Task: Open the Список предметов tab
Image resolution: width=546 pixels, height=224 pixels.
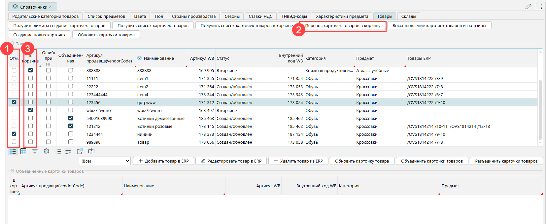Action: (106, 16)
